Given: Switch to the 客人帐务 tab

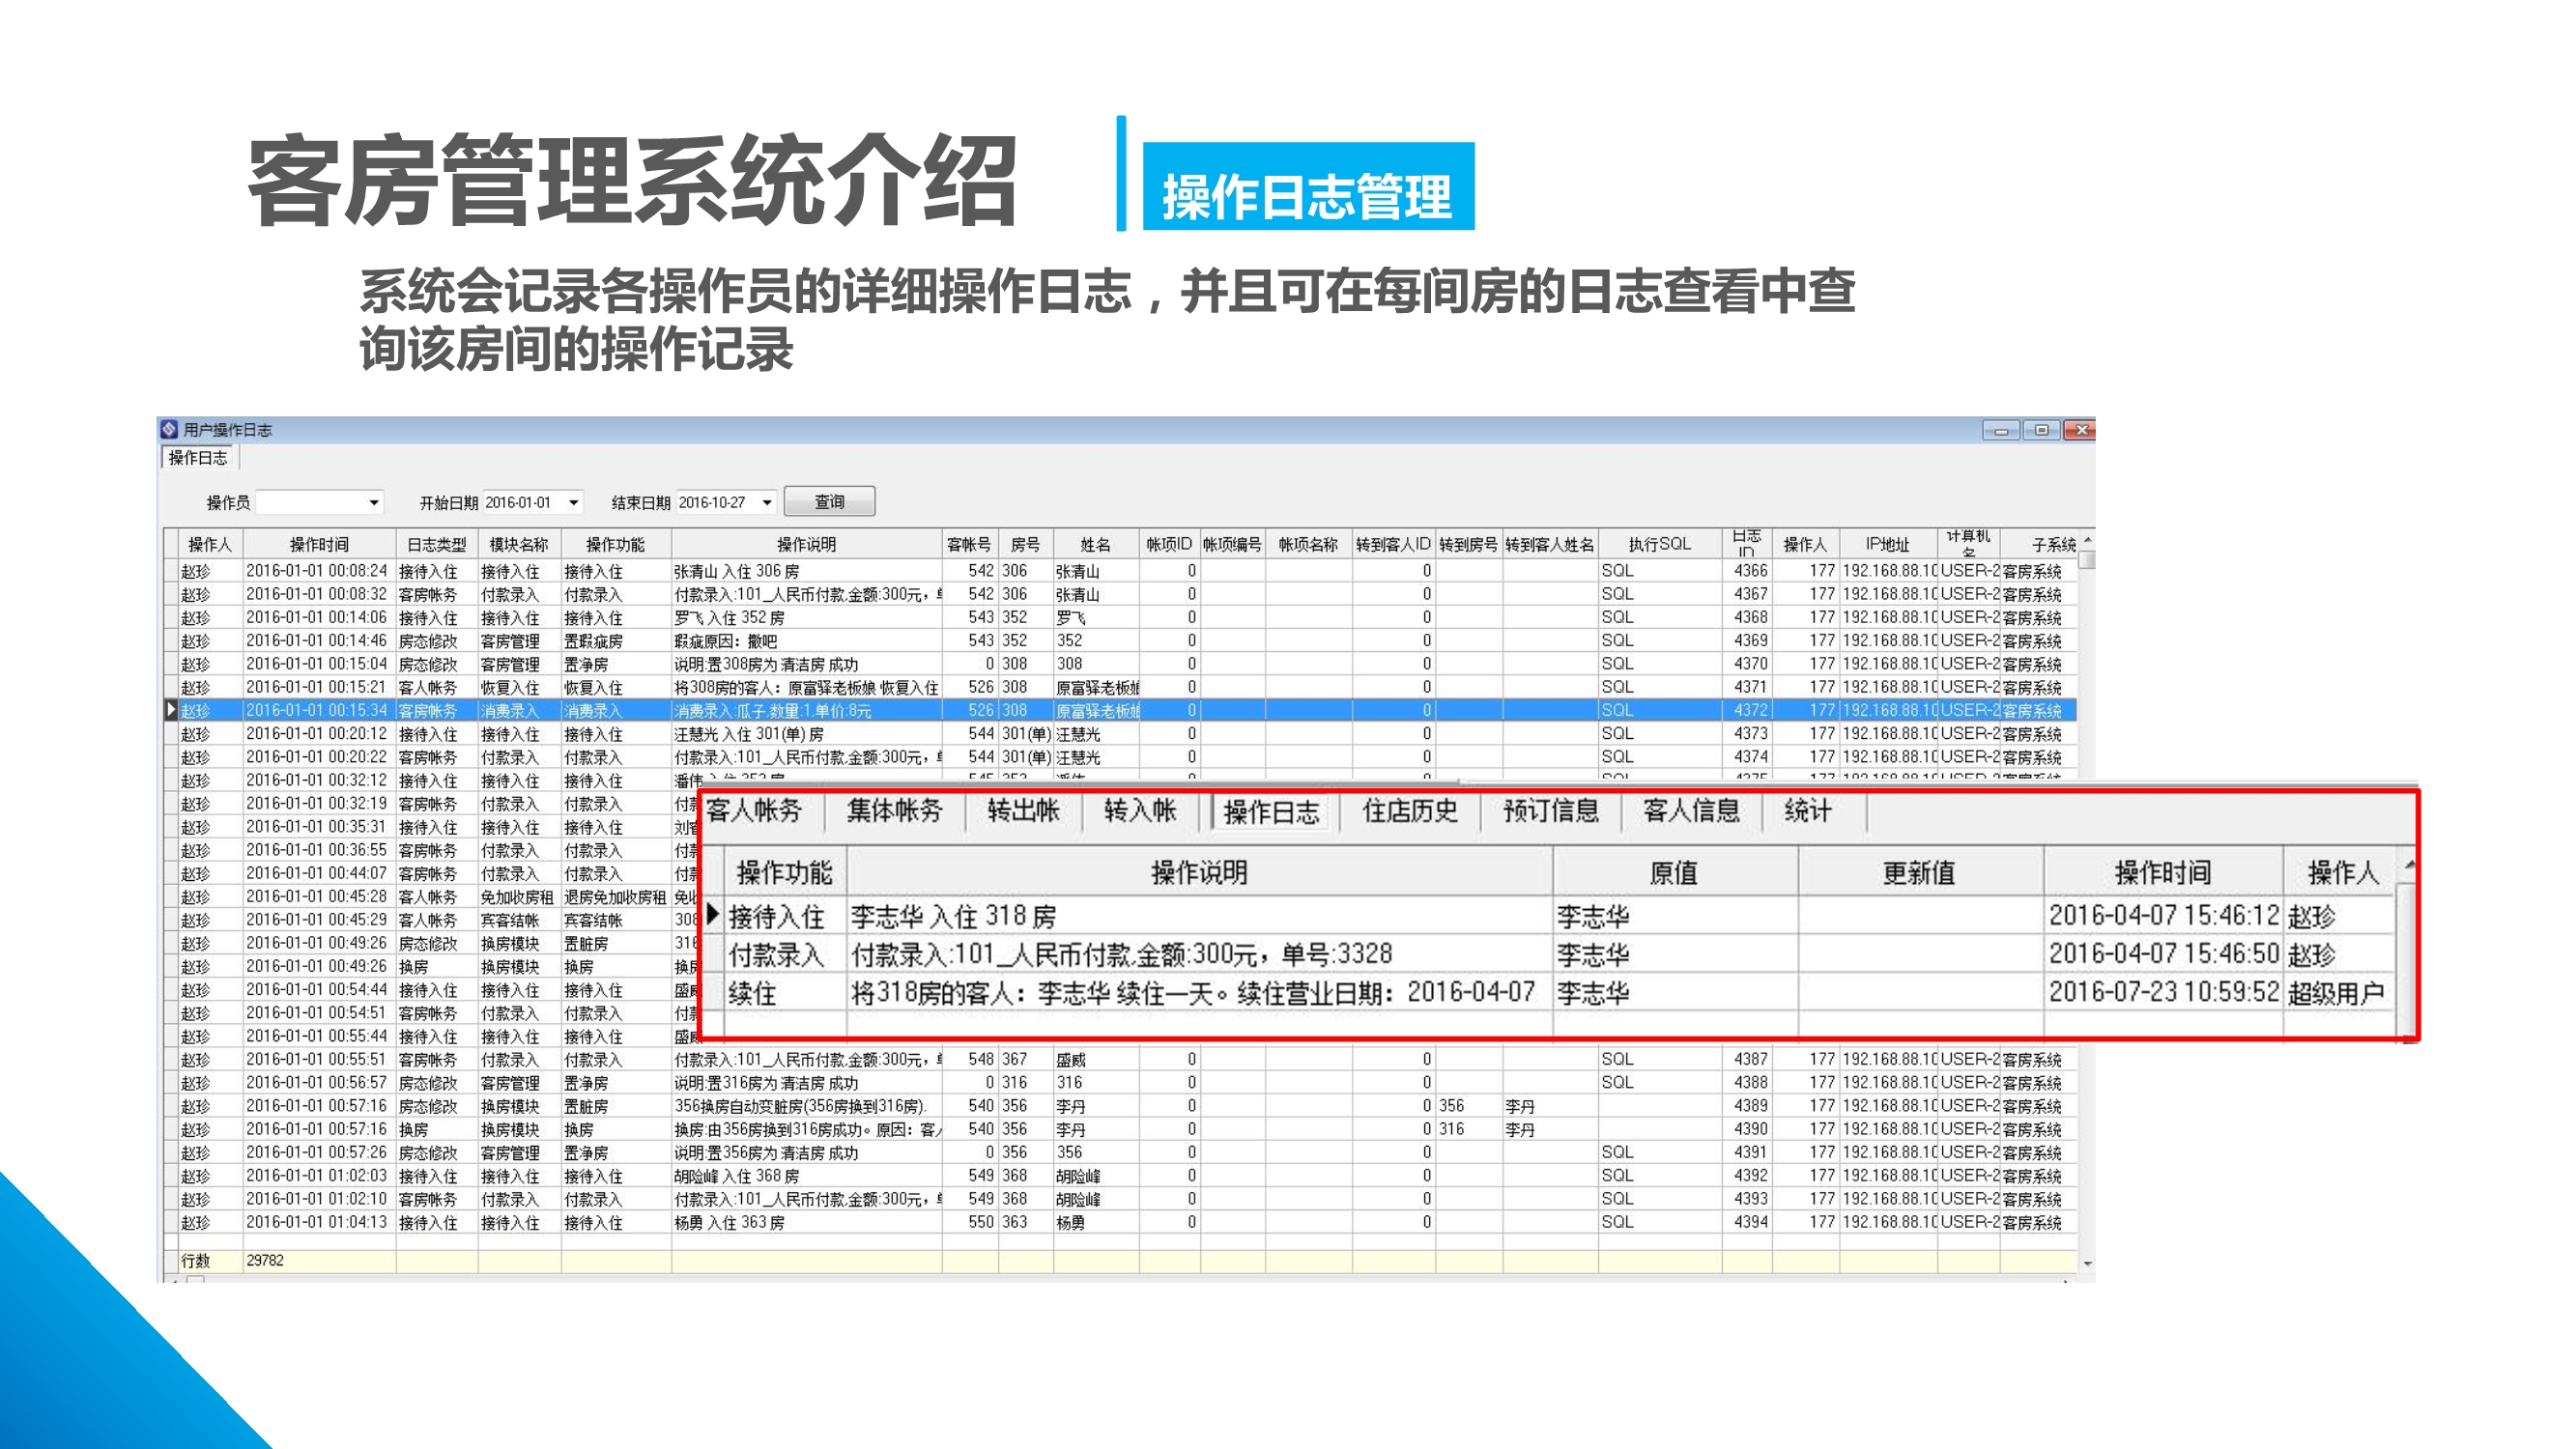Looking at the screenshot, I should (755, 810).
